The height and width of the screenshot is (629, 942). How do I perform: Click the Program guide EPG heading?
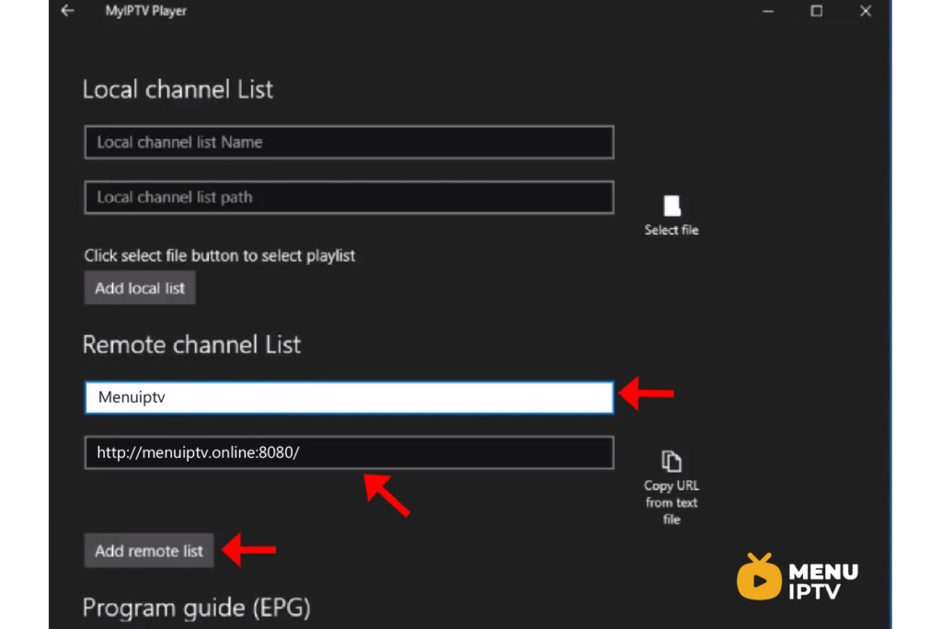(x=196, y=607)
